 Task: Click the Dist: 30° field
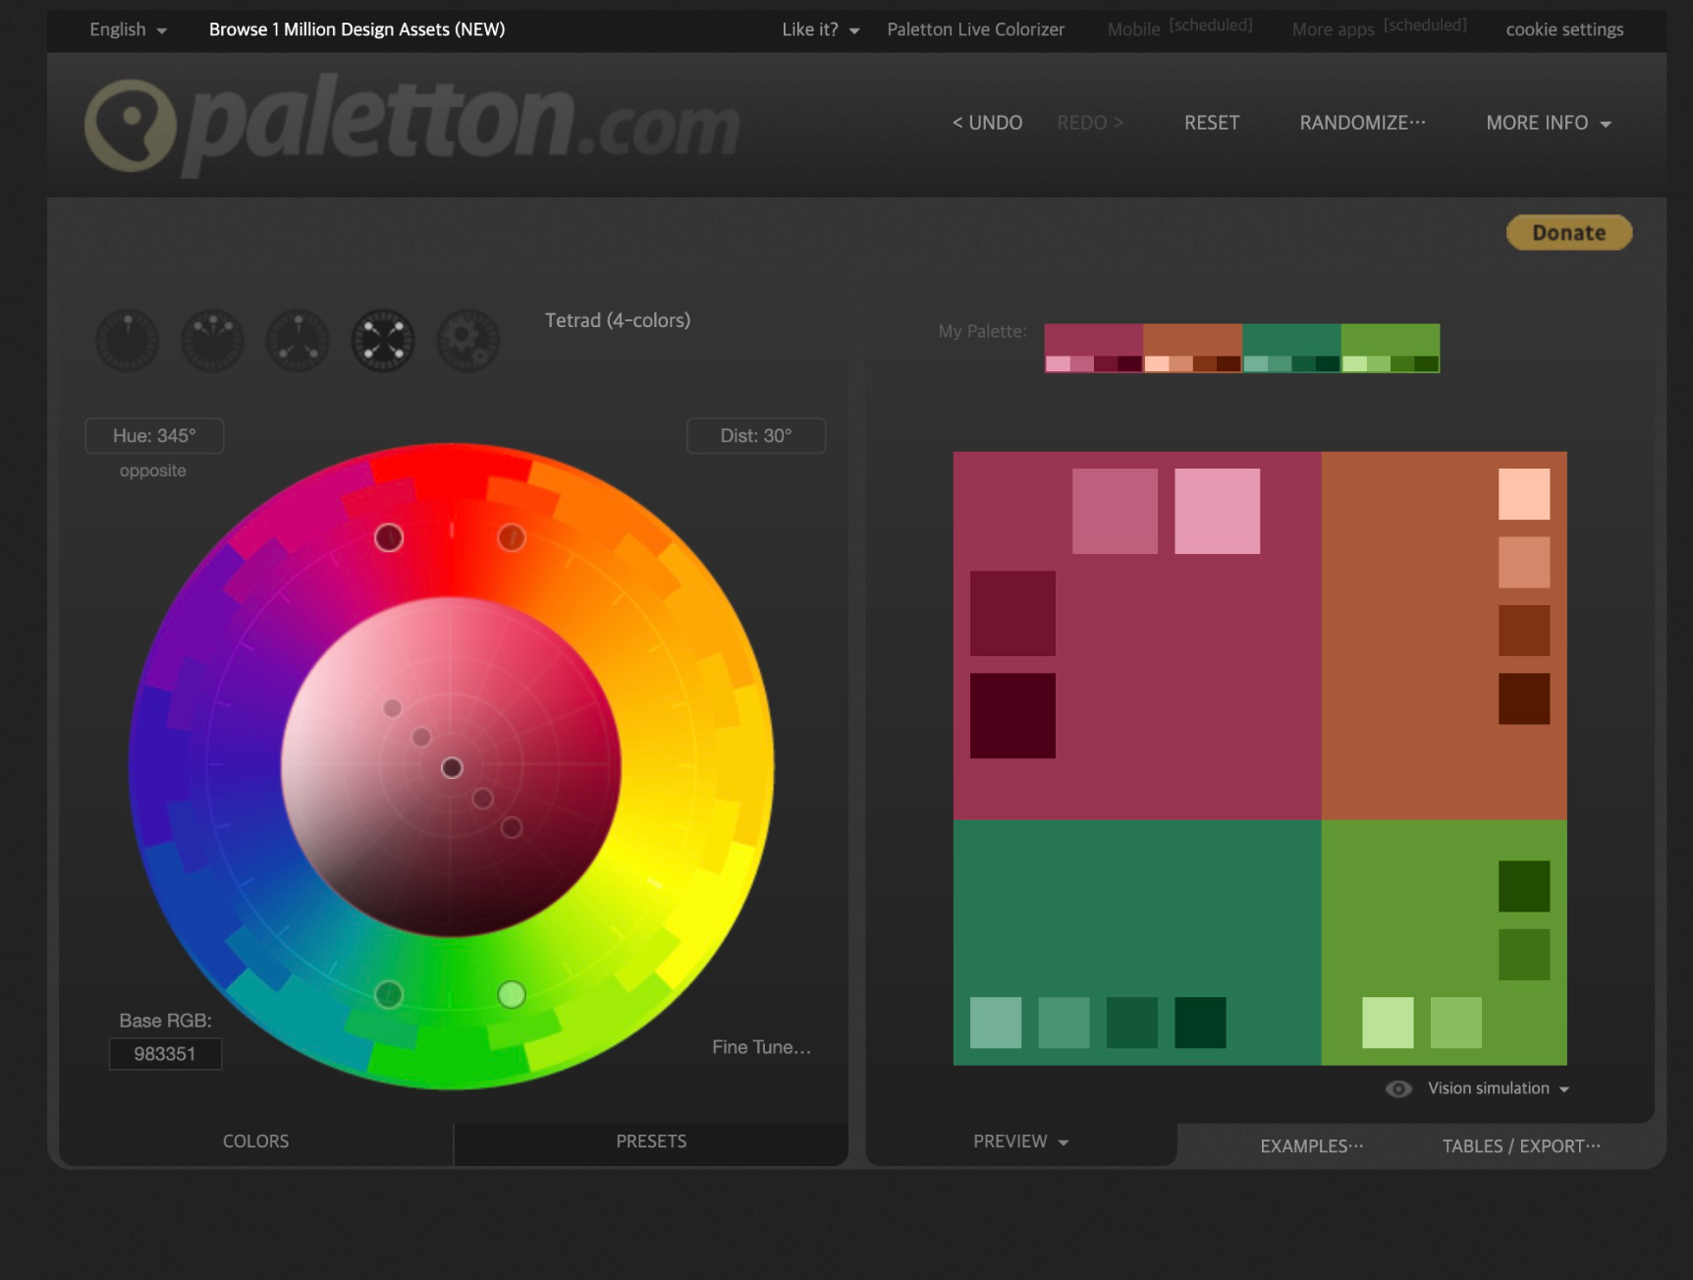point(756,435)
